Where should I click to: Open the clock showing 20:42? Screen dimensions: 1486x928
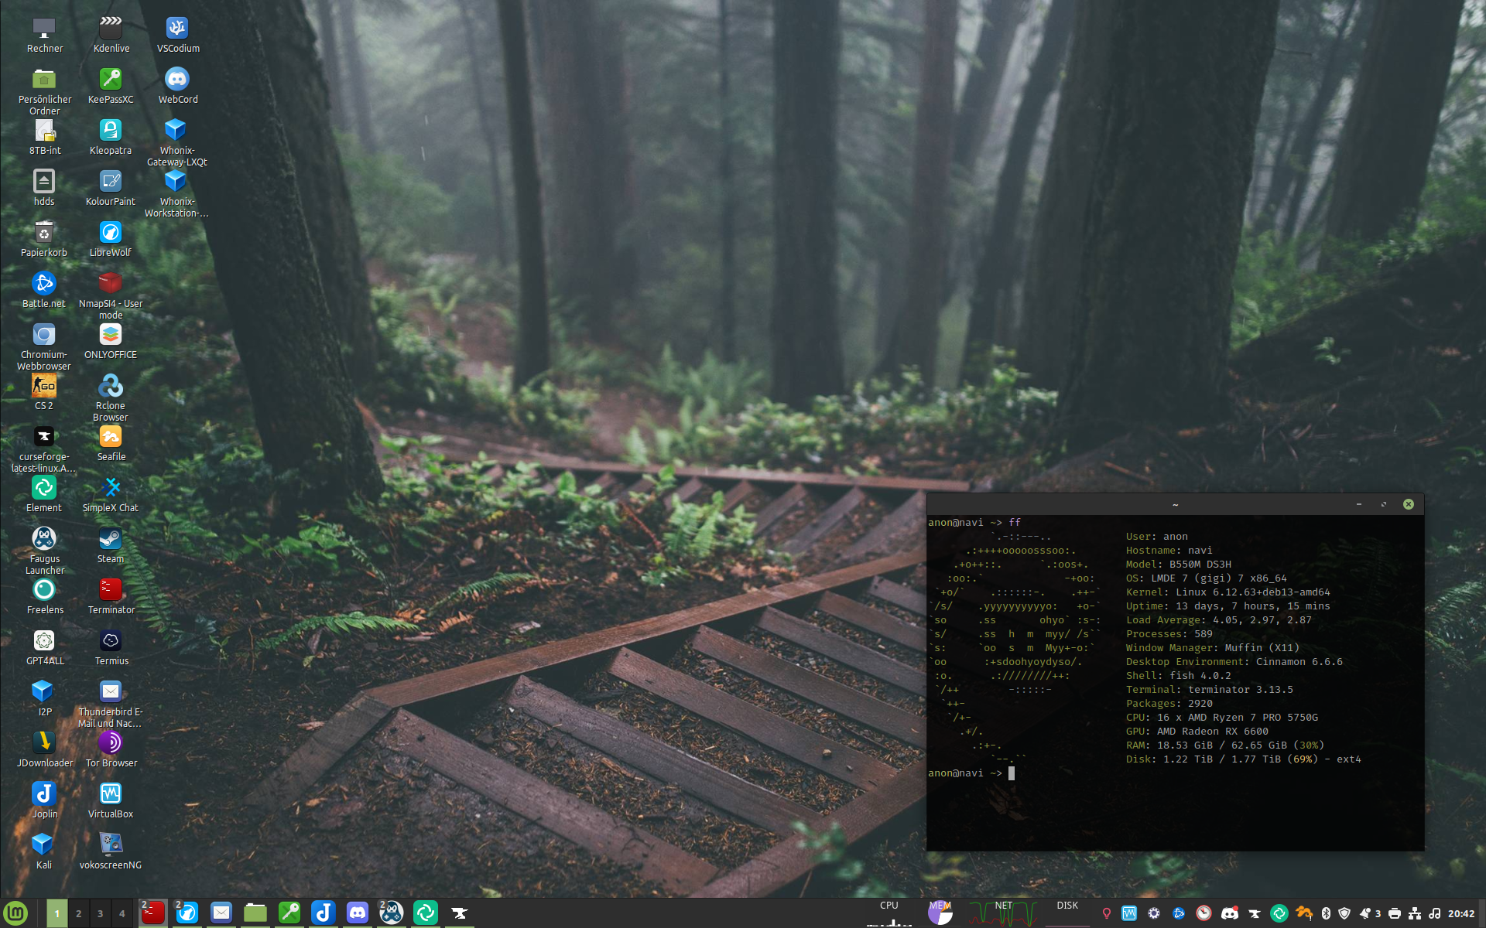[1461, 913]
